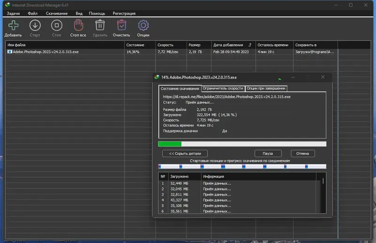Viewport: 376px width, 243px height.
Task: Click the Старт download arrow icon
Action: tap(35, 25)
